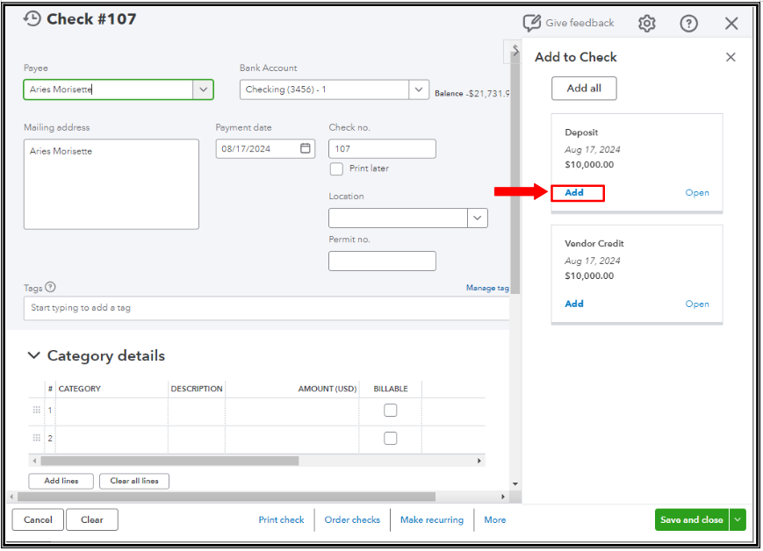This screenshot has width=763, height=551.
Task: Open help using the question mark icon
Action: 688,23
